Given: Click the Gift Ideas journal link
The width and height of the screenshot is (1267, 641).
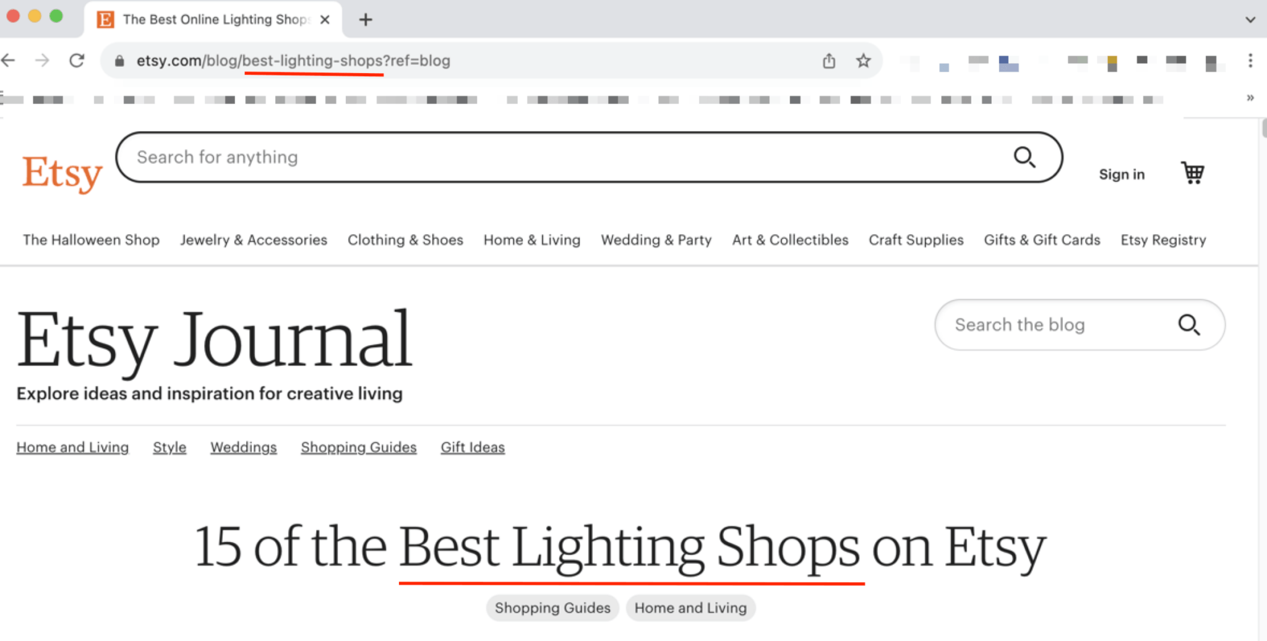Looking at the screenshot, I should click(x=473, y=447).
